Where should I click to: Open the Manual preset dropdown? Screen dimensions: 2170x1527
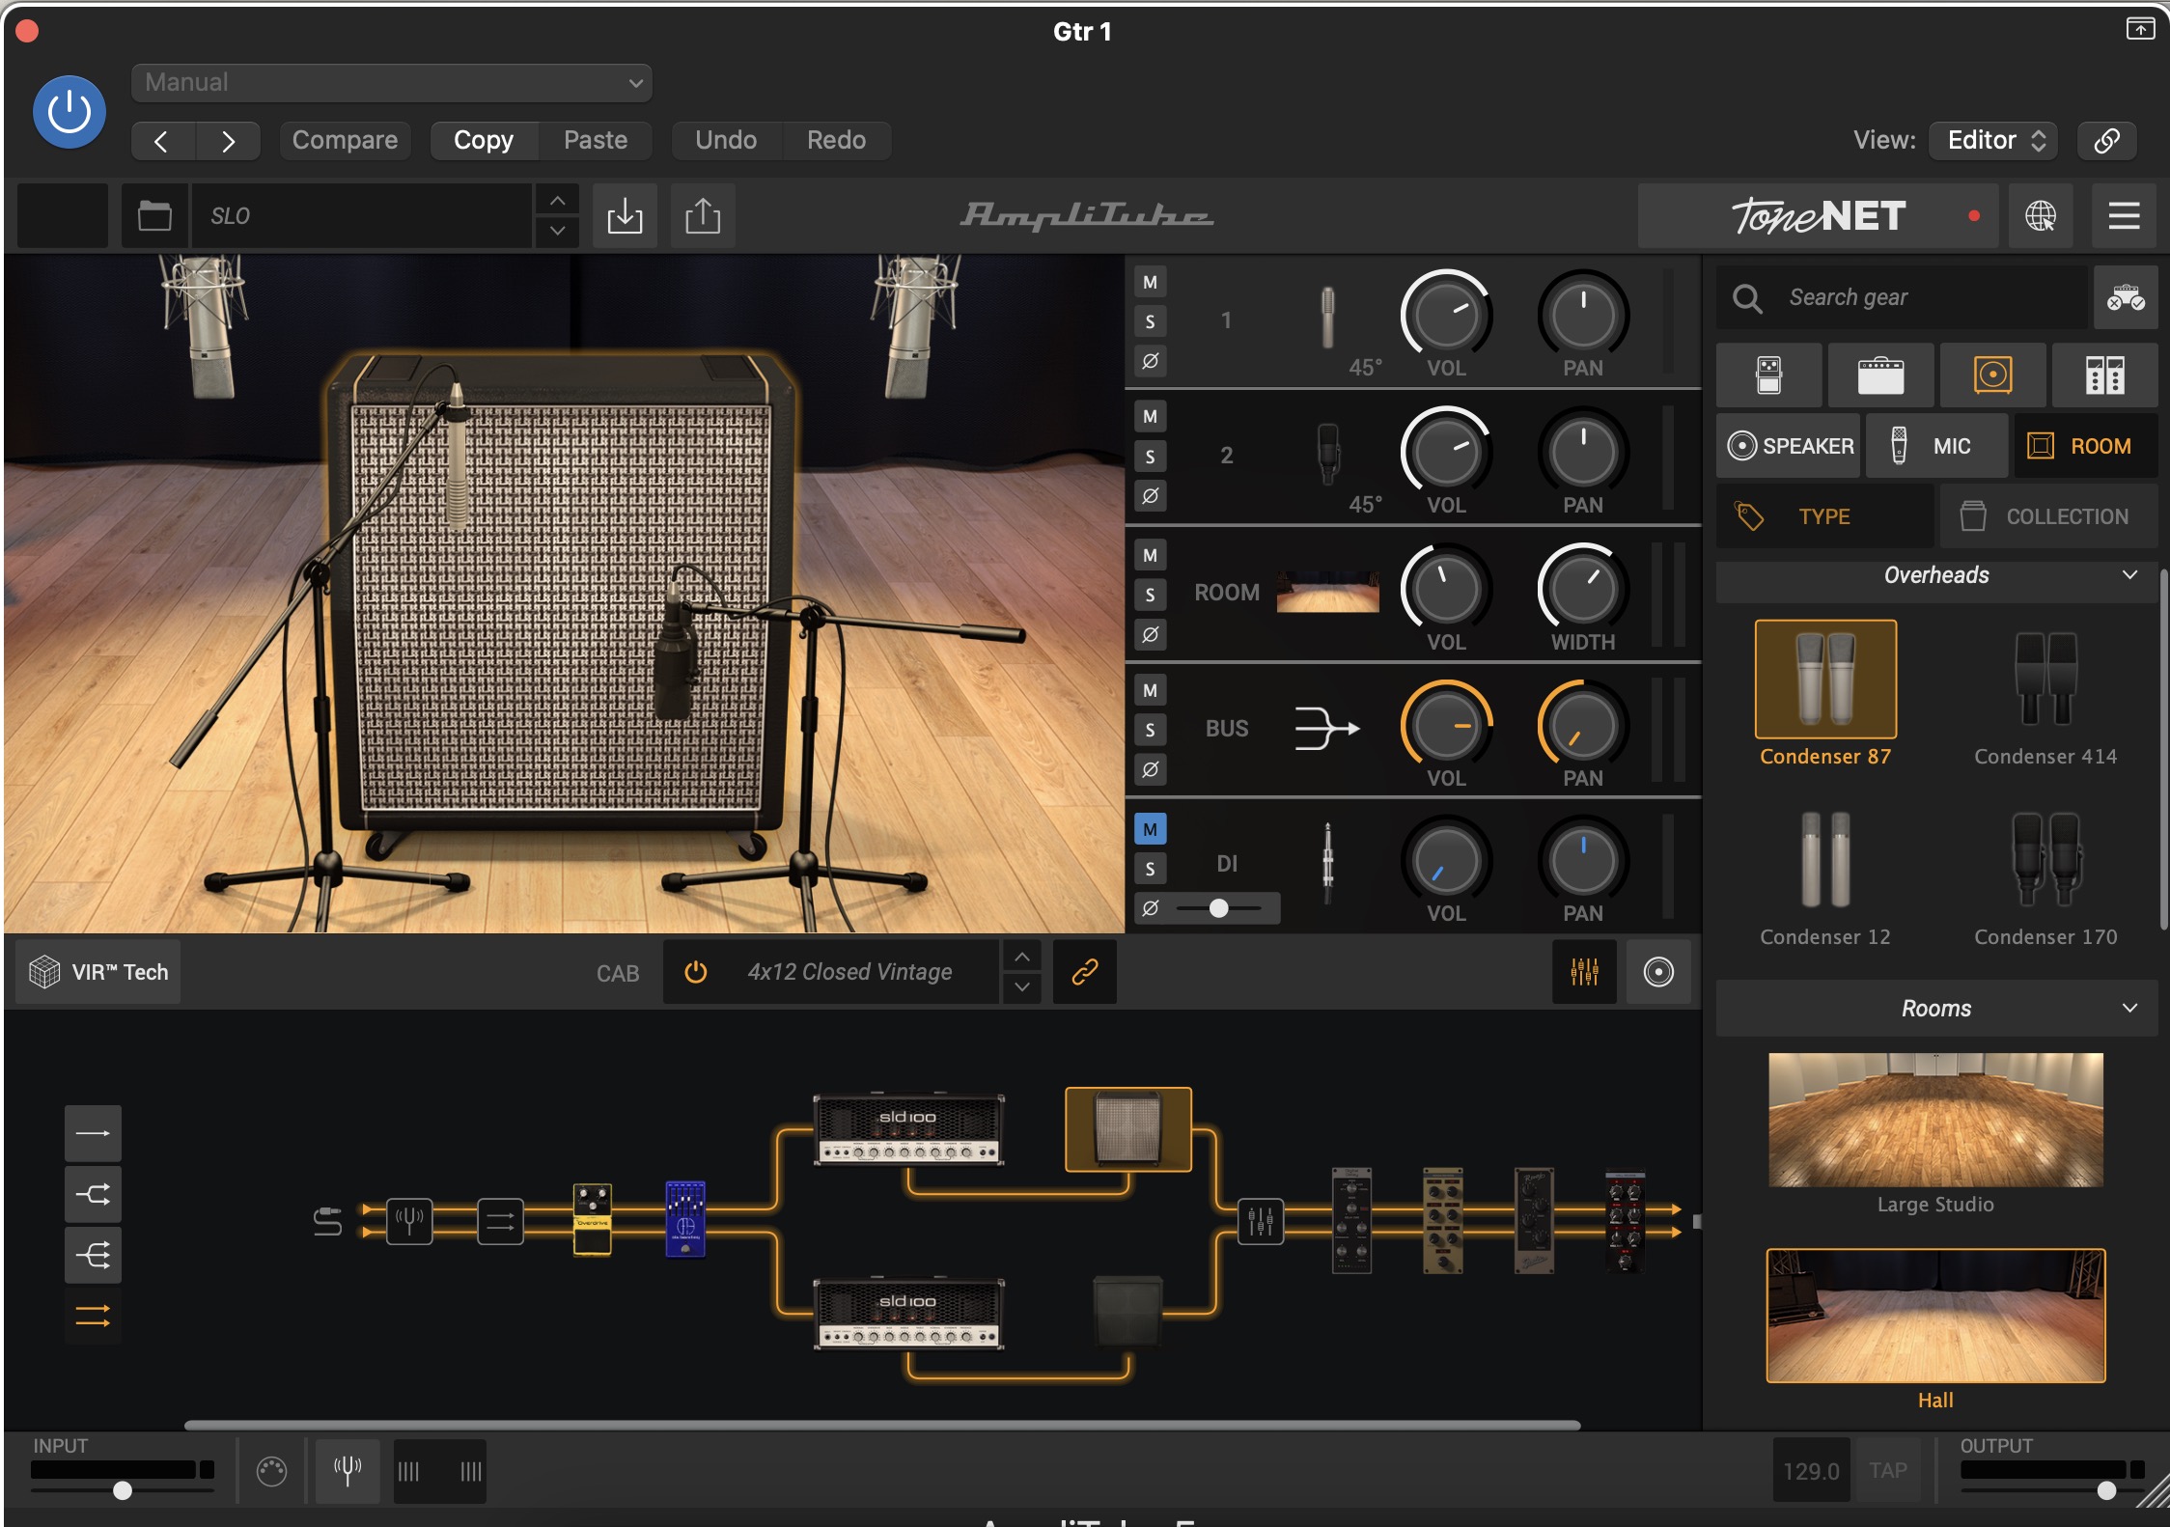coord(392,83)
